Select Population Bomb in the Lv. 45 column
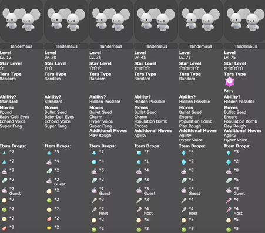 click(151, 121)
